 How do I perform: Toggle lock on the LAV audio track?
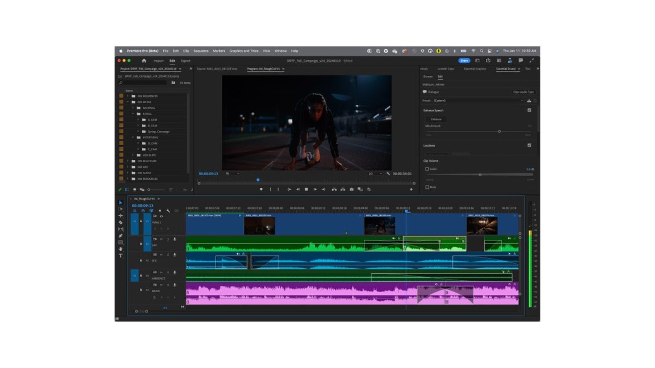point(141,244)
